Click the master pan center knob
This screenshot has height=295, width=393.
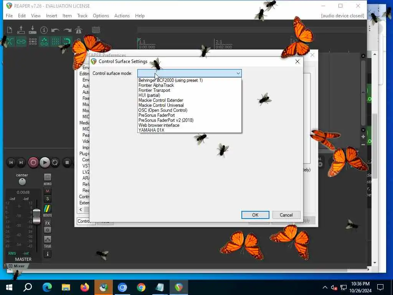(x=22, y=181)
